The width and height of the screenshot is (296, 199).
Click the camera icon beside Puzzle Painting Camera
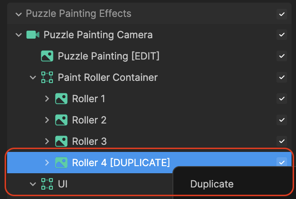(x=33, y=35)
